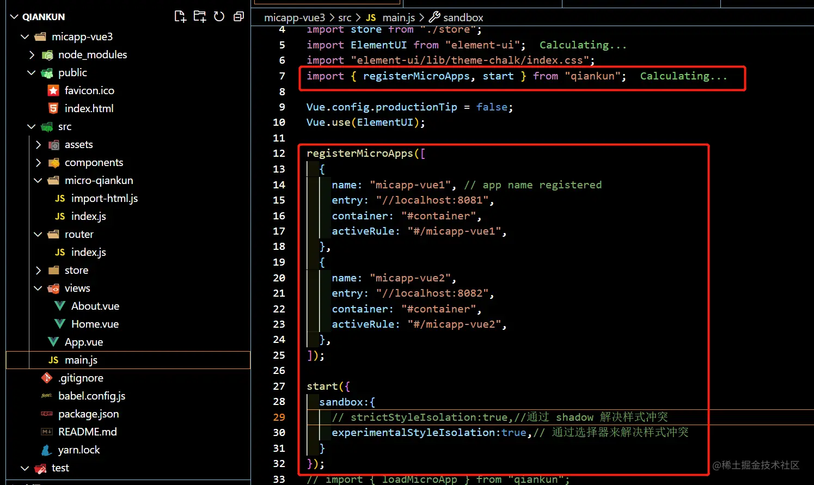814x485 pixels.
Task: Click the JS icon in the breadcrumb
Action: click(371, 17)
